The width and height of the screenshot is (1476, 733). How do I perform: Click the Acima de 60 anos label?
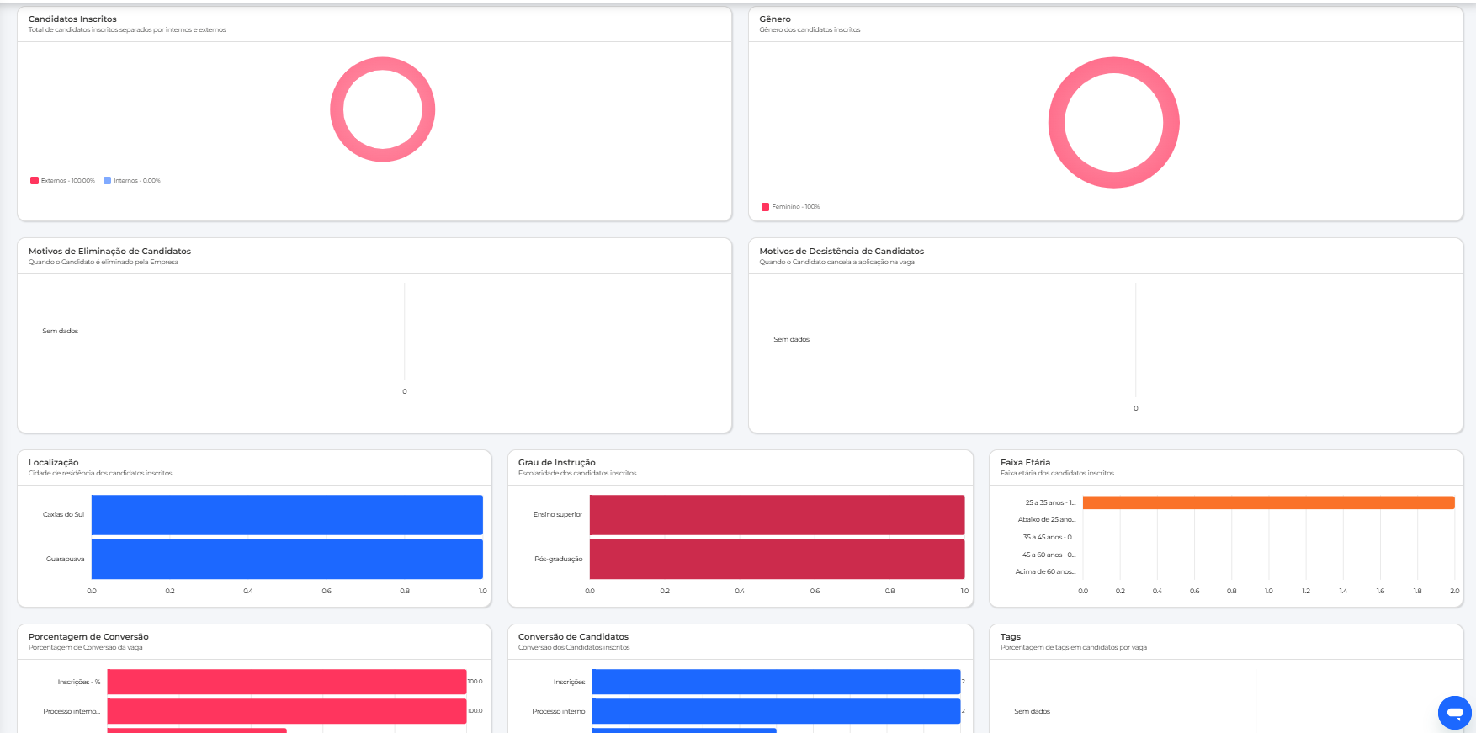click(1045, 572)
